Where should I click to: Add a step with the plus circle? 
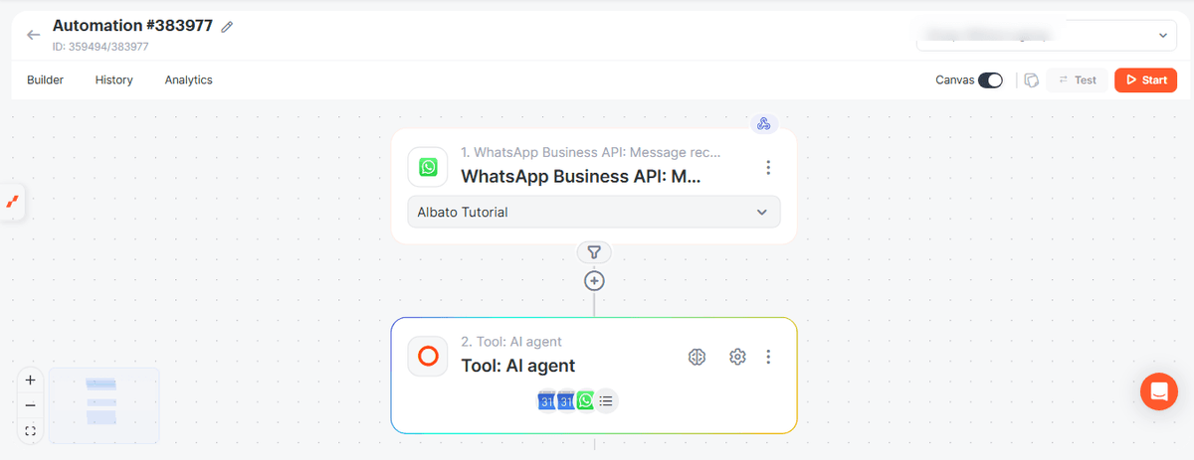594,281
